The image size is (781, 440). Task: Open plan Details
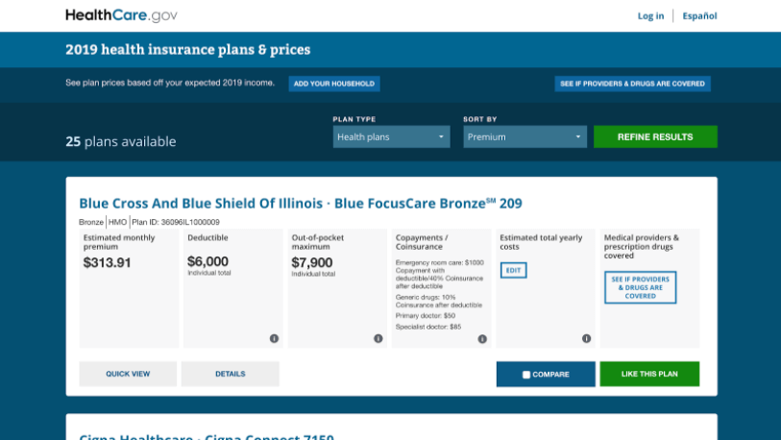click(231, 374)
